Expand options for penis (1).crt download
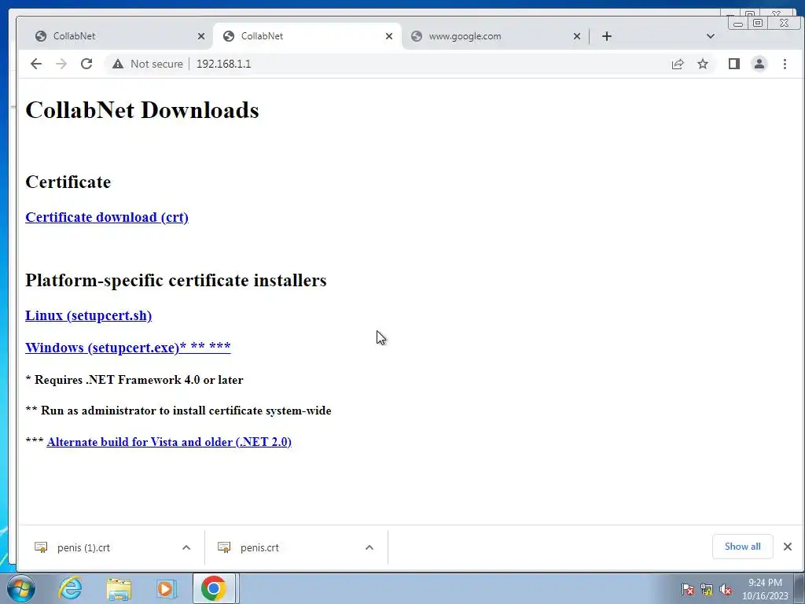Screen dimensions: 805x604 [186, 547]
